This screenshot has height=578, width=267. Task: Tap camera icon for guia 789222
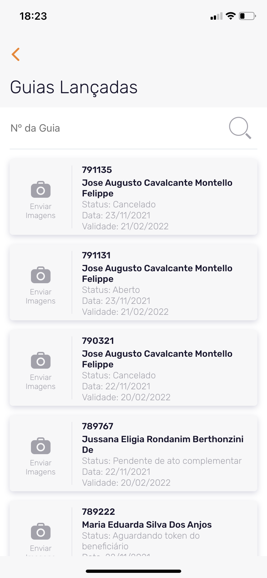click(x=41, y=532)
